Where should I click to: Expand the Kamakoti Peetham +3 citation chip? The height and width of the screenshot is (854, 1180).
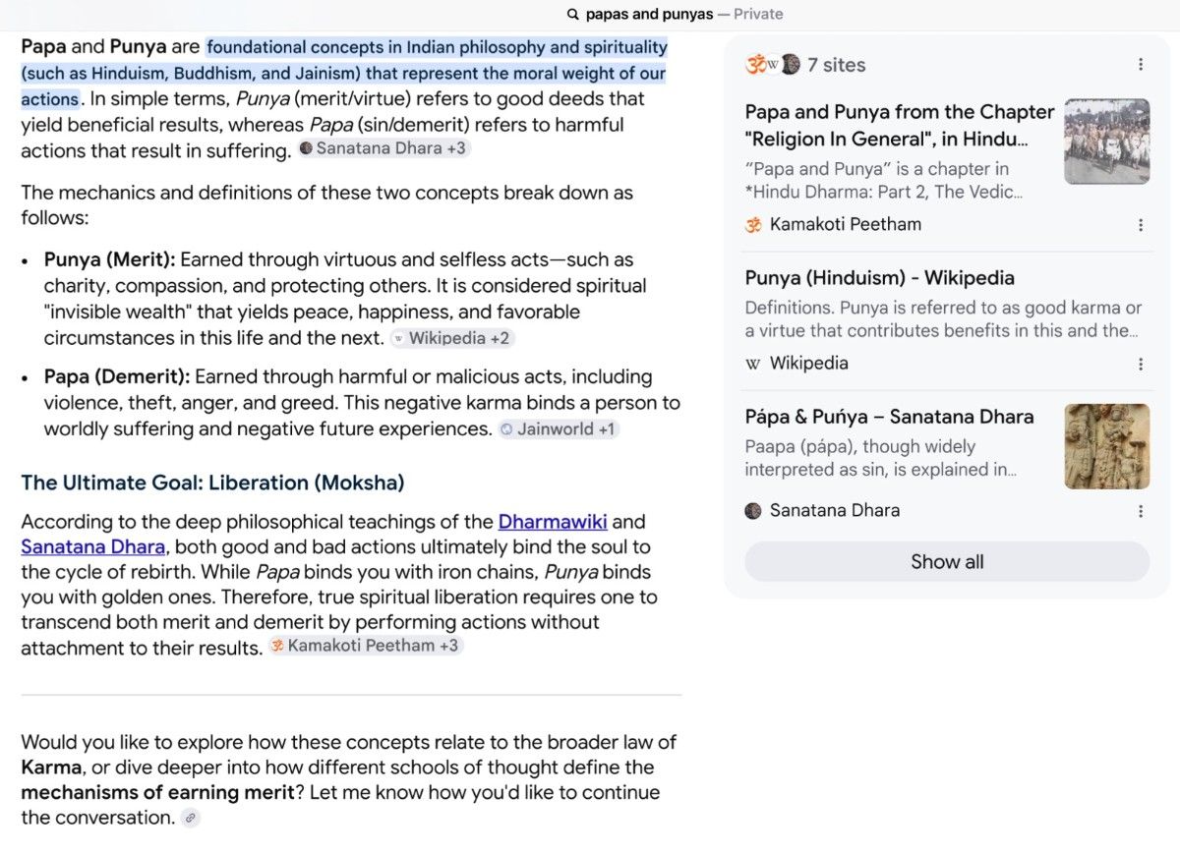click(x=365, y=646)
